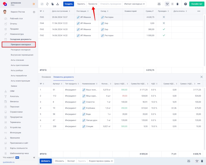Click the list view icon at top
Screen dimensions: 206x165
(172, 4)
